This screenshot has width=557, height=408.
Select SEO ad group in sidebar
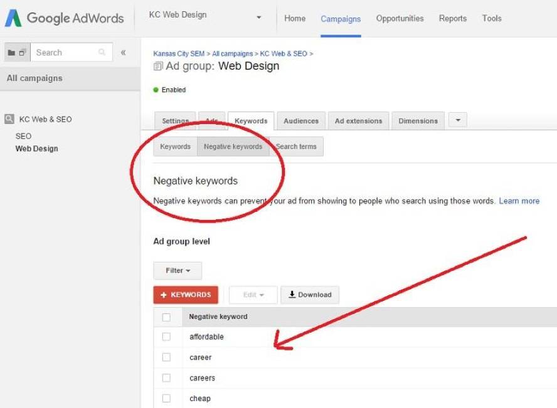coord(23,136)
